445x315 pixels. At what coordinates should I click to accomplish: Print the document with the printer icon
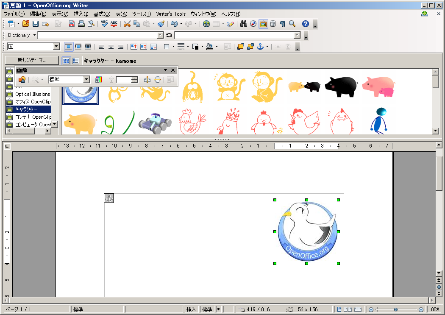[81, 24]
